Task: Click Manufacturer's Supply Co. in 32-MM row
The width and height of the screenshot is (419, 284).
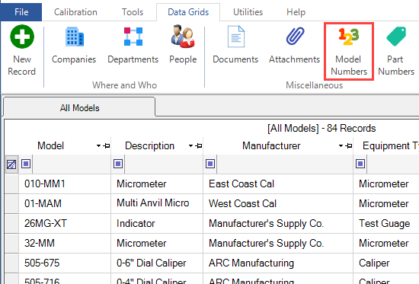Action: click(278, 243)
